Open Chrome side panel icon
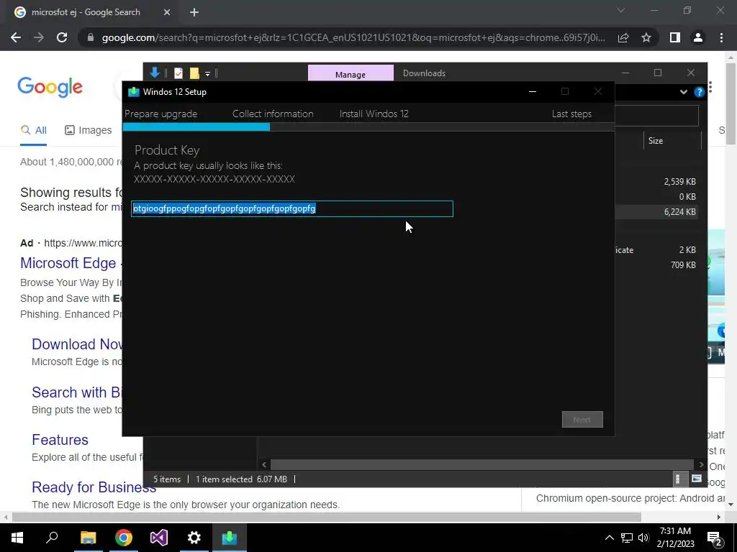Image resolution: width=737 pixels, height=552 pixels. click(675, 37)
